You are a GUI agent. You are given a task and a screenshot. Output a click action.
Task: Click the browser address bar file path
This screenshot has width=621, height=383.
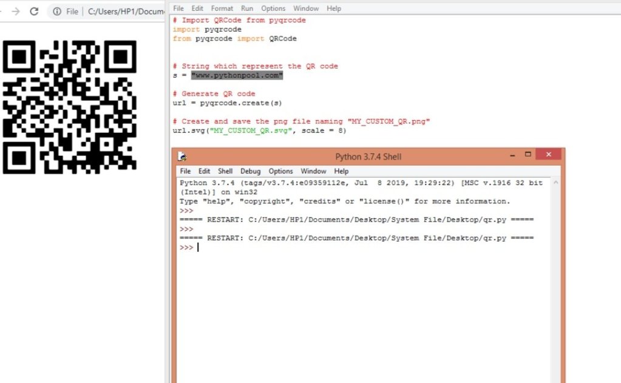point(126,12)
